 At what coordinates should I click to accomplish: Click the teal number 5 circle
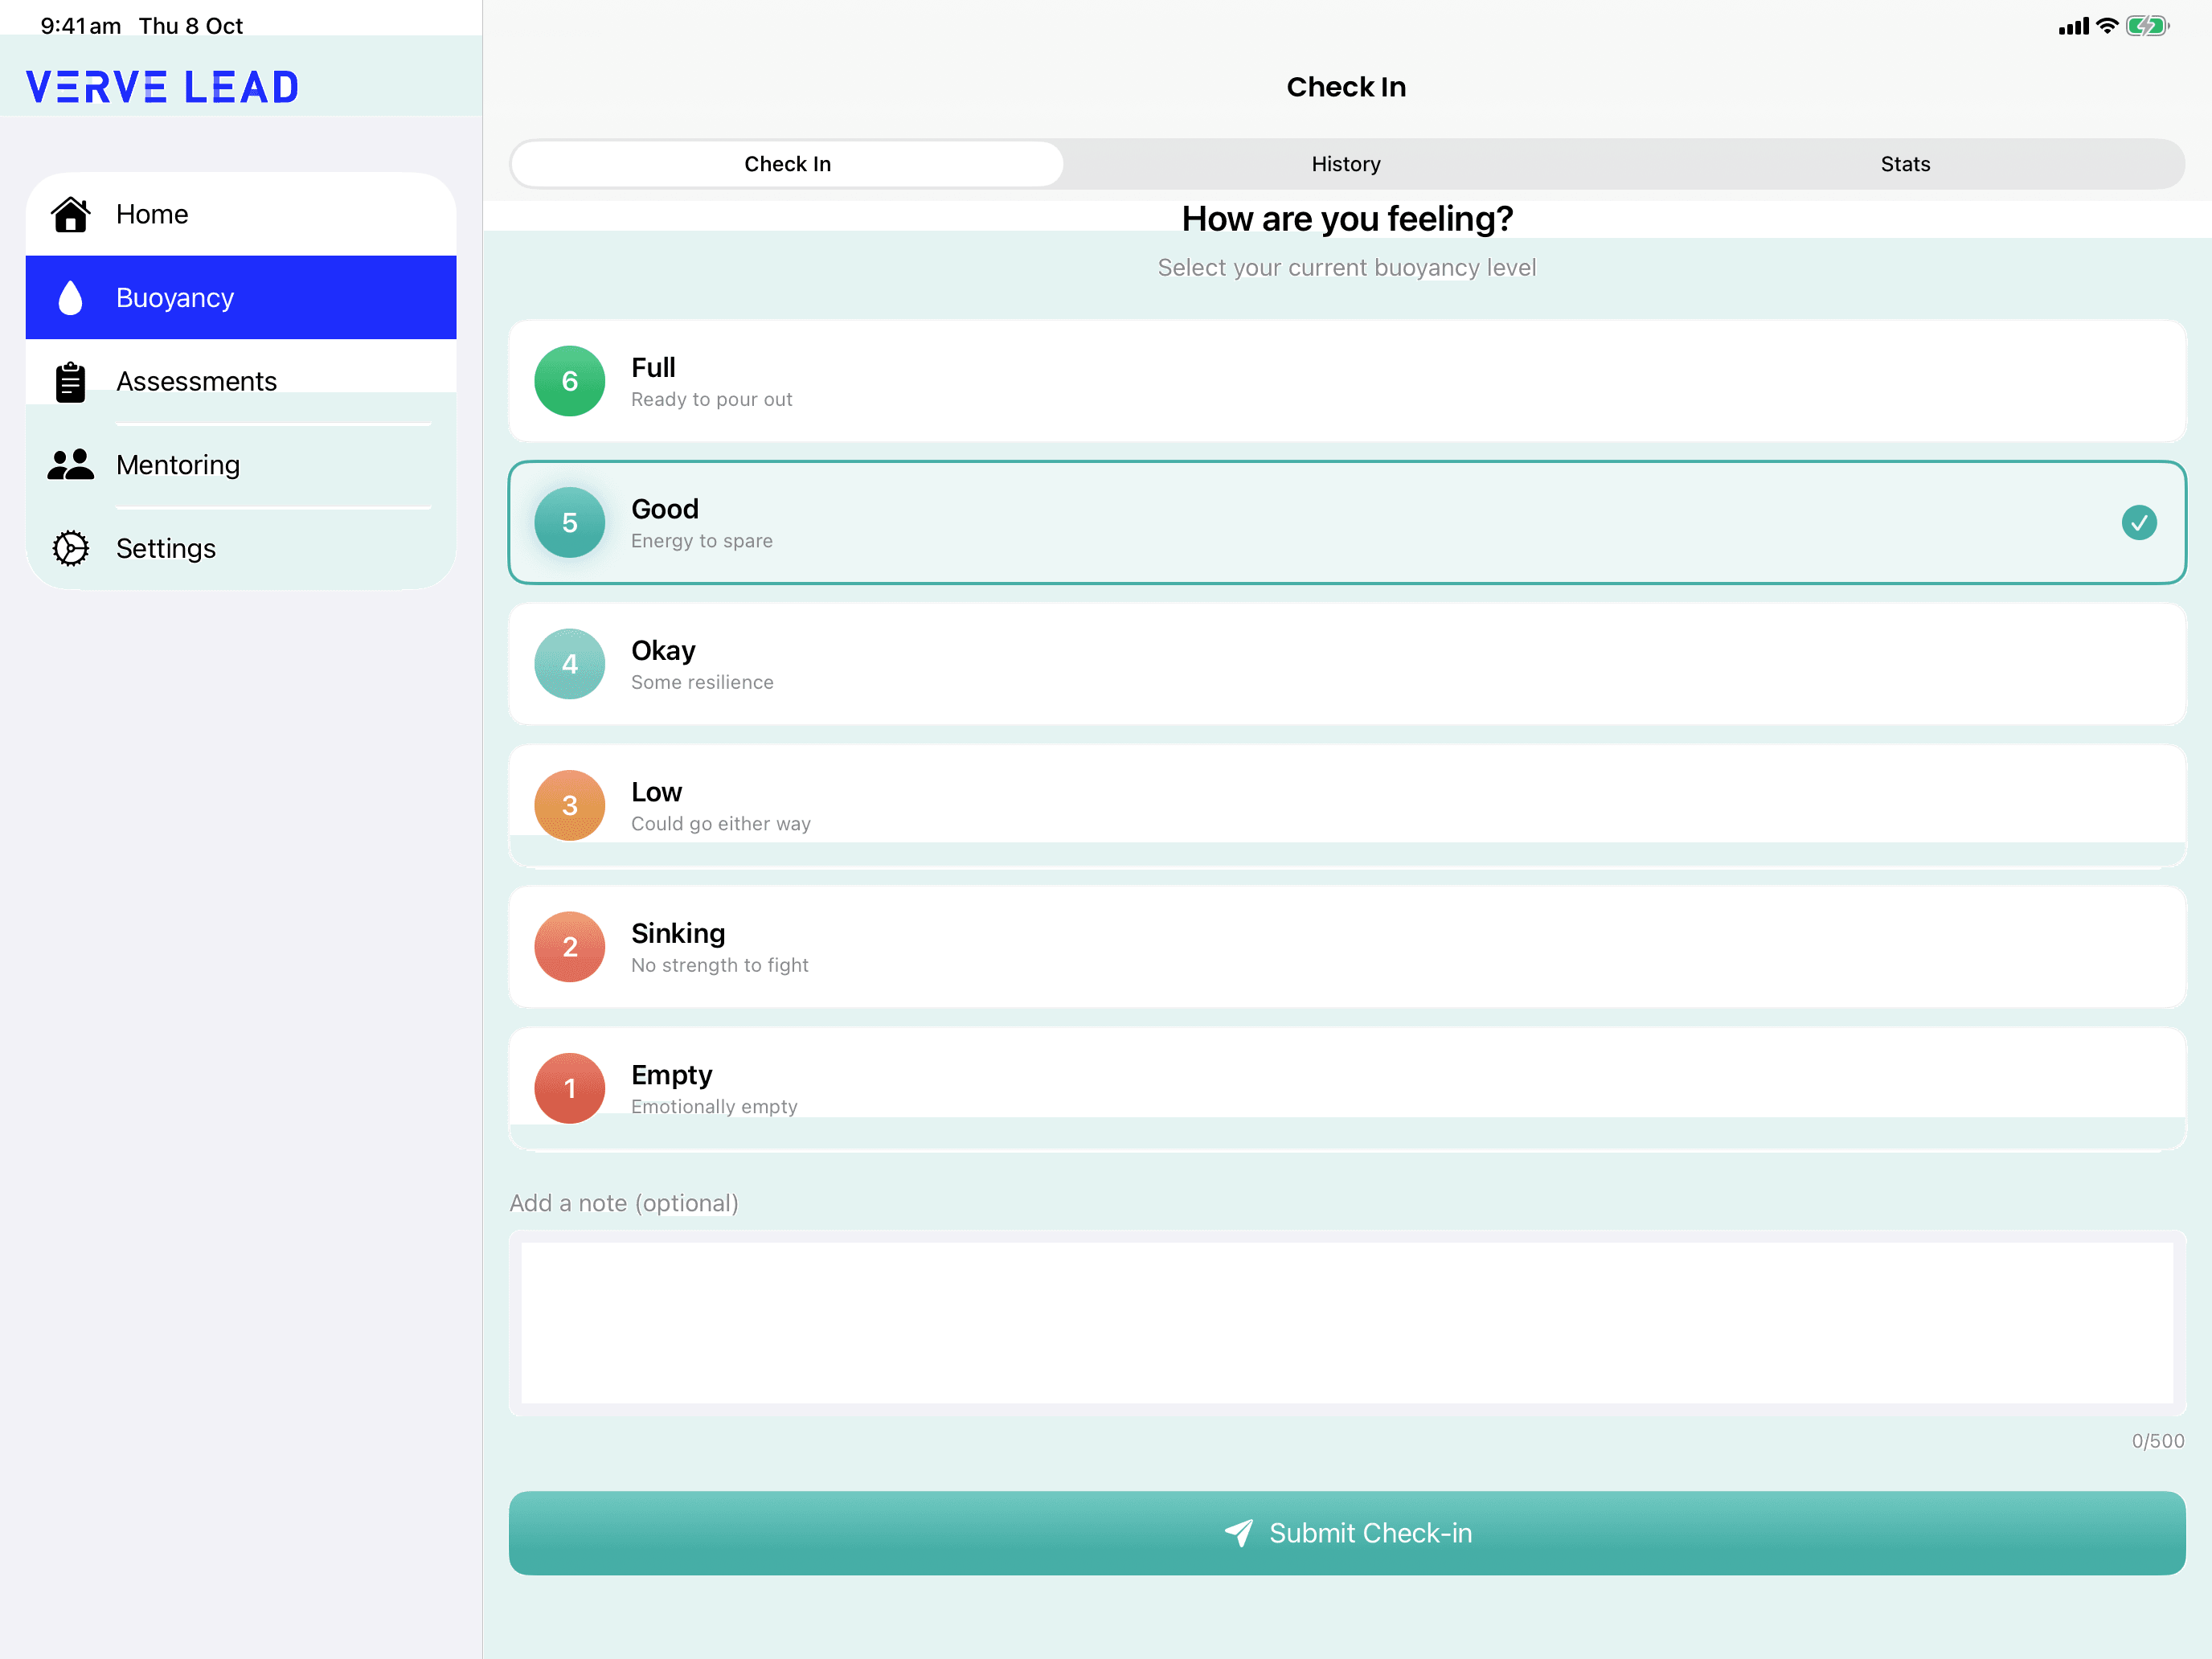[570, 523]
